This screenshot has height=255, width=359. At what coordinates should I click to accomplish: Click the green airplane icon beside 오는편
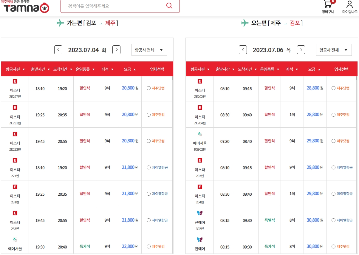click(x=245, y=23)
